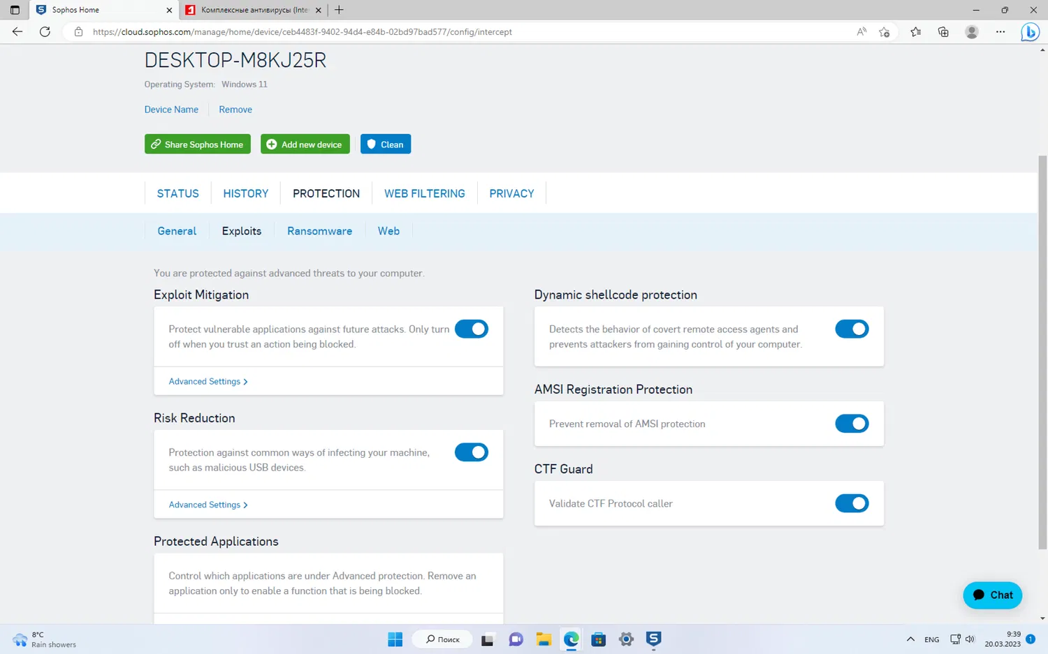This screenshot has height=654, width=1048.
Task: Close the Комплексные антивирусы tab
Action: tap(319, 10)
